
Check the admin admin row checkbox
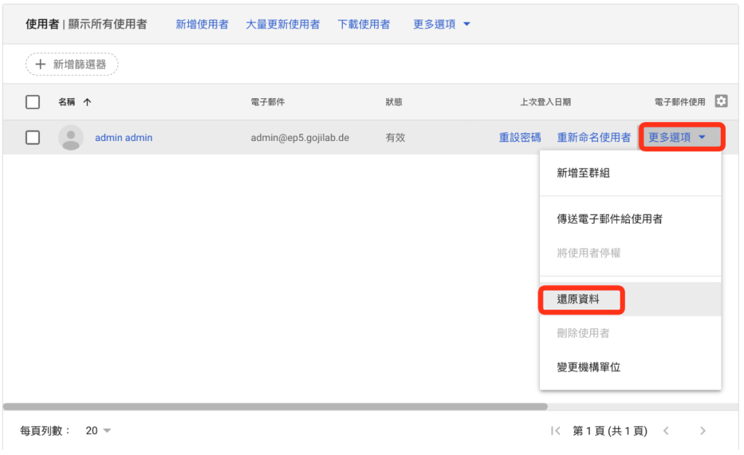33,137
